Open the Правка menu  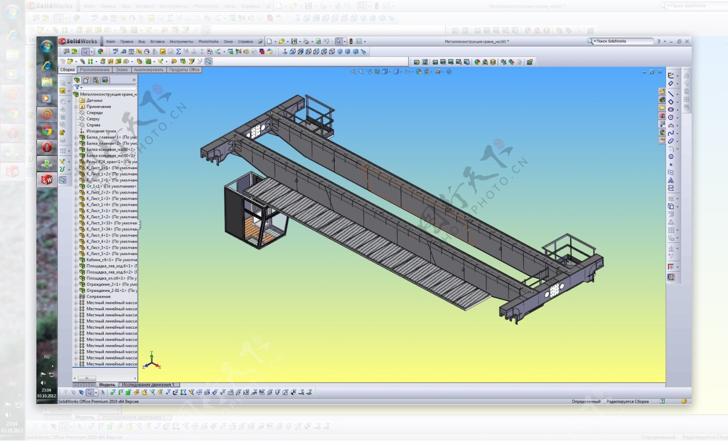pyautogui.click(x=126, y=41)
